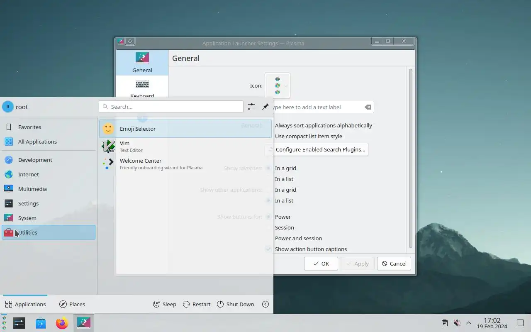Image resolution: width=531 pixels, height=332 pixels.
Task: Switch to Applications tab
Action: pyautogui.click(x=25, y=304)
